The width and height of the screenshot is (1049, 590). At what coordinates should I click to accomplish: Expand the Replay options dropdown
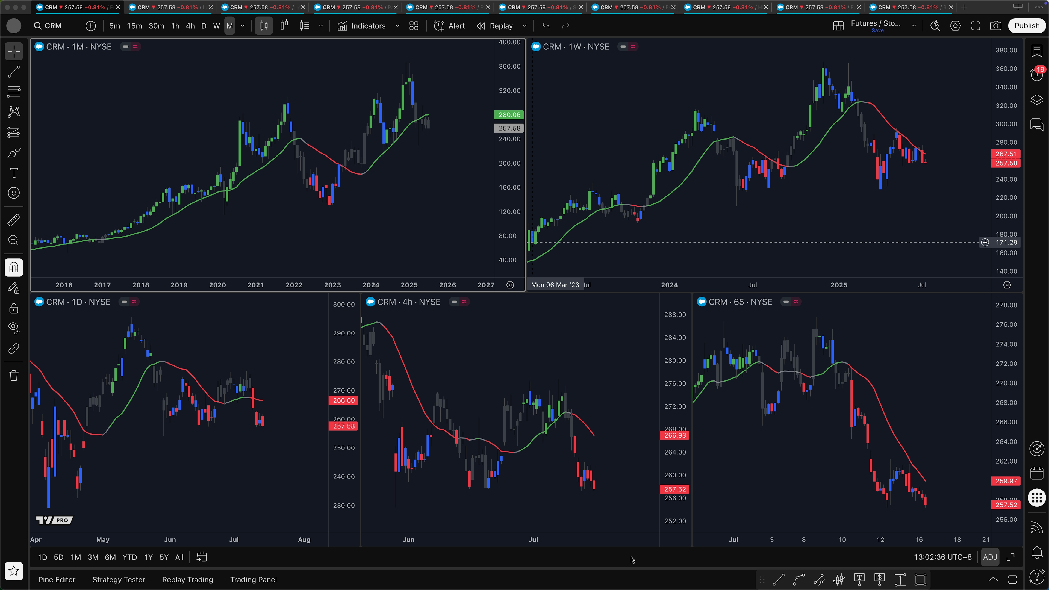pos(525,26)
